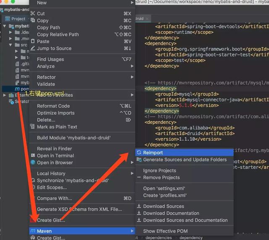Select Optimize Imports

pyautogui.click(x=82, y=113)
